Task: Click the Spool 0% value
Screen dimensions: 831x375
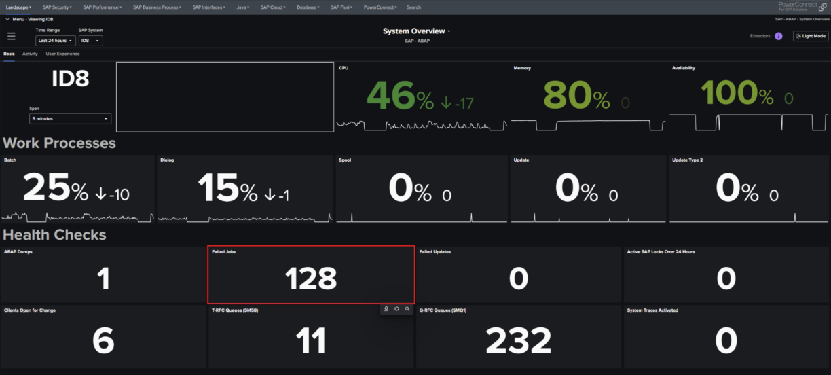Action: 409,188
